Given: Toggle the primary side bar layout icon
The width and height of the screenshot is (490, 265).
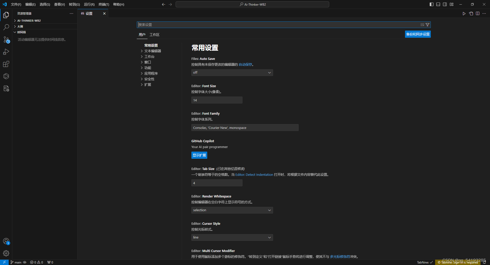Looking at the screenshot, I should coord(432,4).
